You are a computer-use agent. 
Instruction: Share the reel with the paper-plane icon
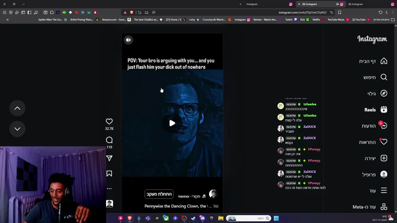click(109, 158)
